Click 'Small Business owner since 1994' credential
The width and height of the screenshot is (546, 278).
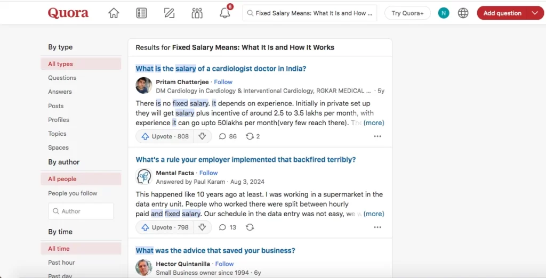point(202,273)
